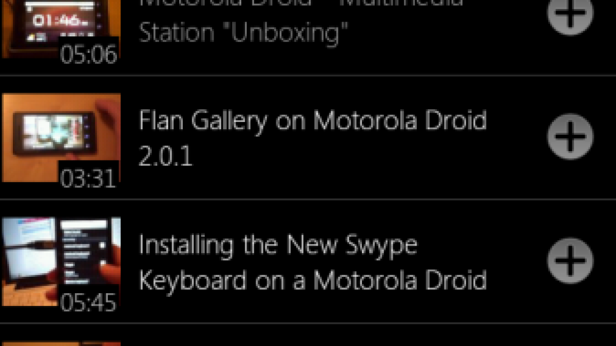The image size is (616, 346).
Task: Click the divider line below the Swype Keyboard row
Action: tap(308, 323)
